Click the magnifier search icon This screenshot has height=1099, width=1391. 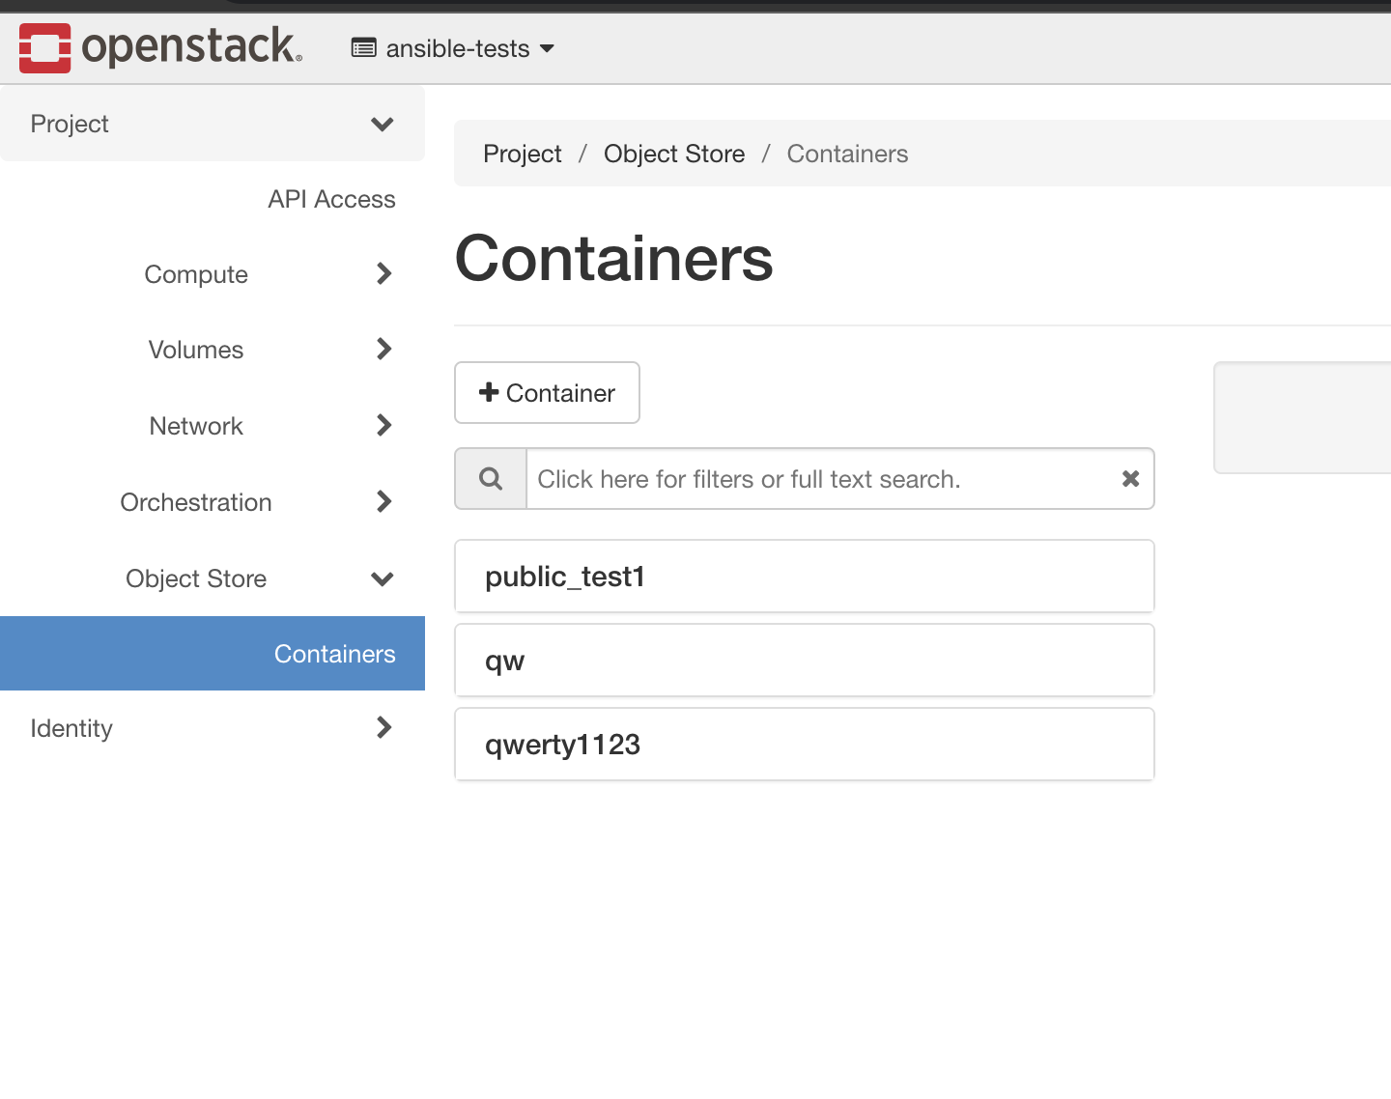click(490, 478)
